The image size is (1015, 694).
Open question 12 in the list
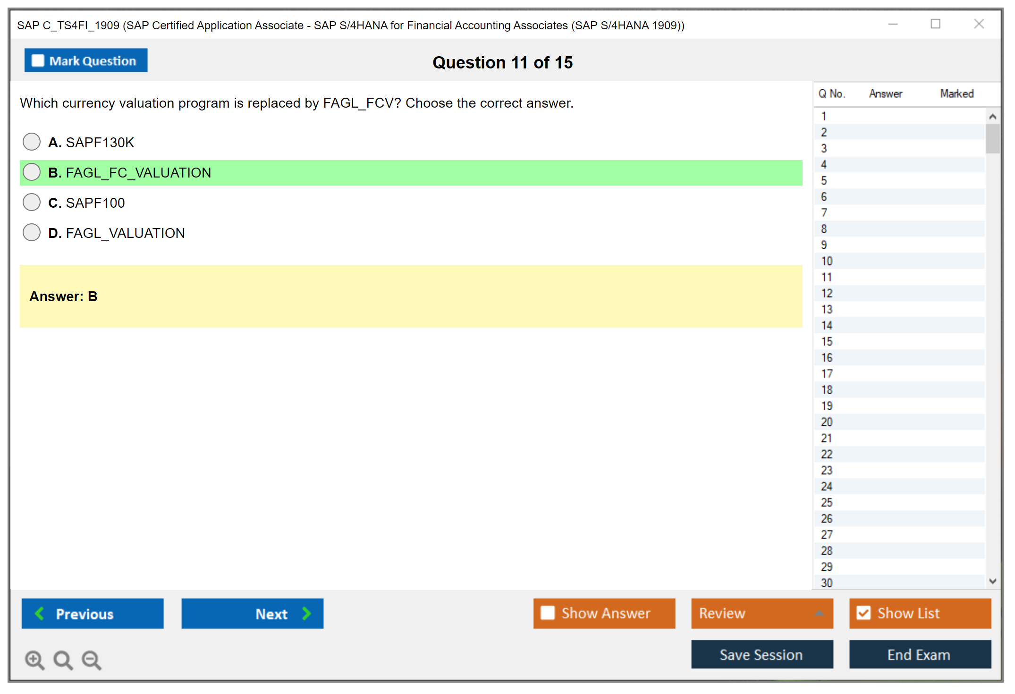[827, 293]
